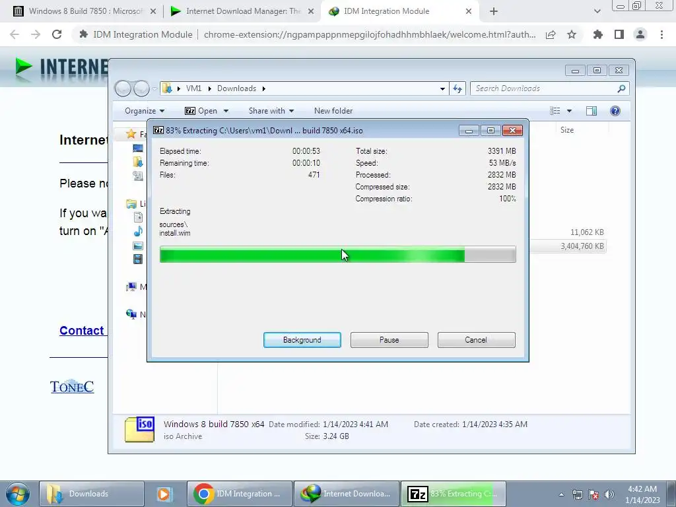
Task: Refresh the Explorer Downloads folder
Action: 457,88
